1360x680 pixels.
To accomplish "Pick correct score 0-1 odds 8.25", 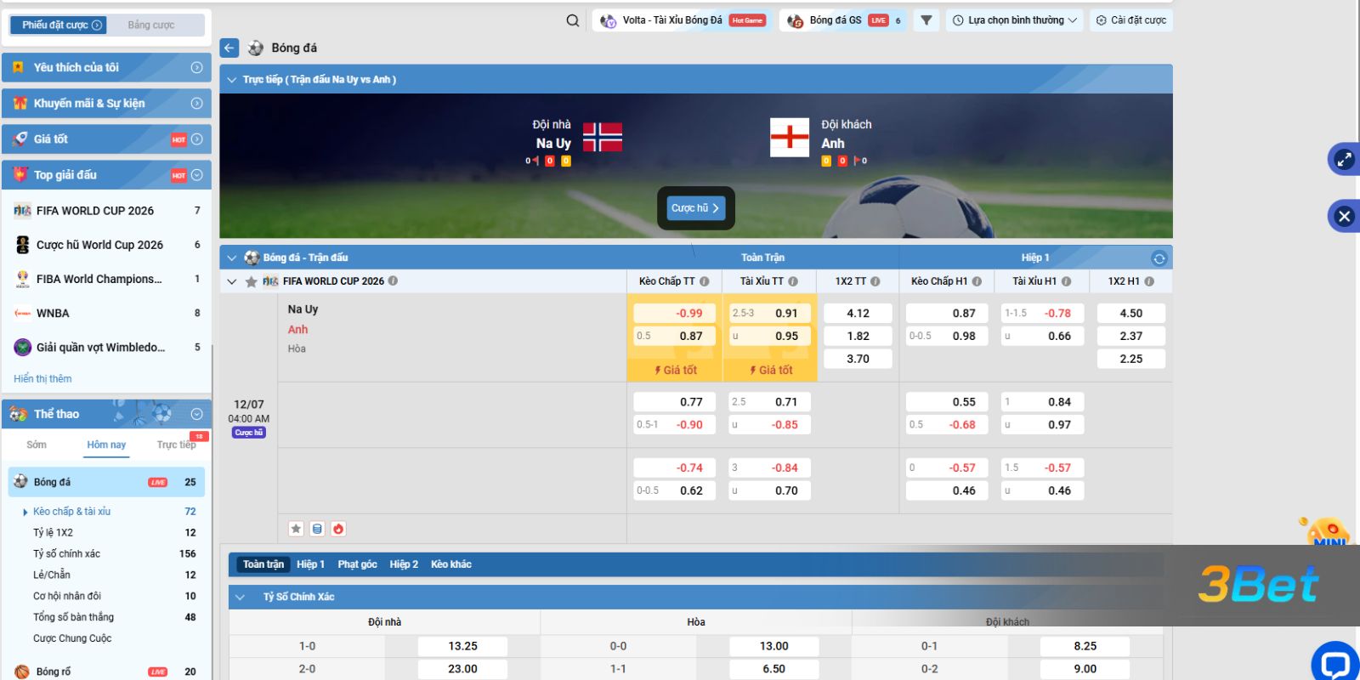I will tap(1085, 646).
